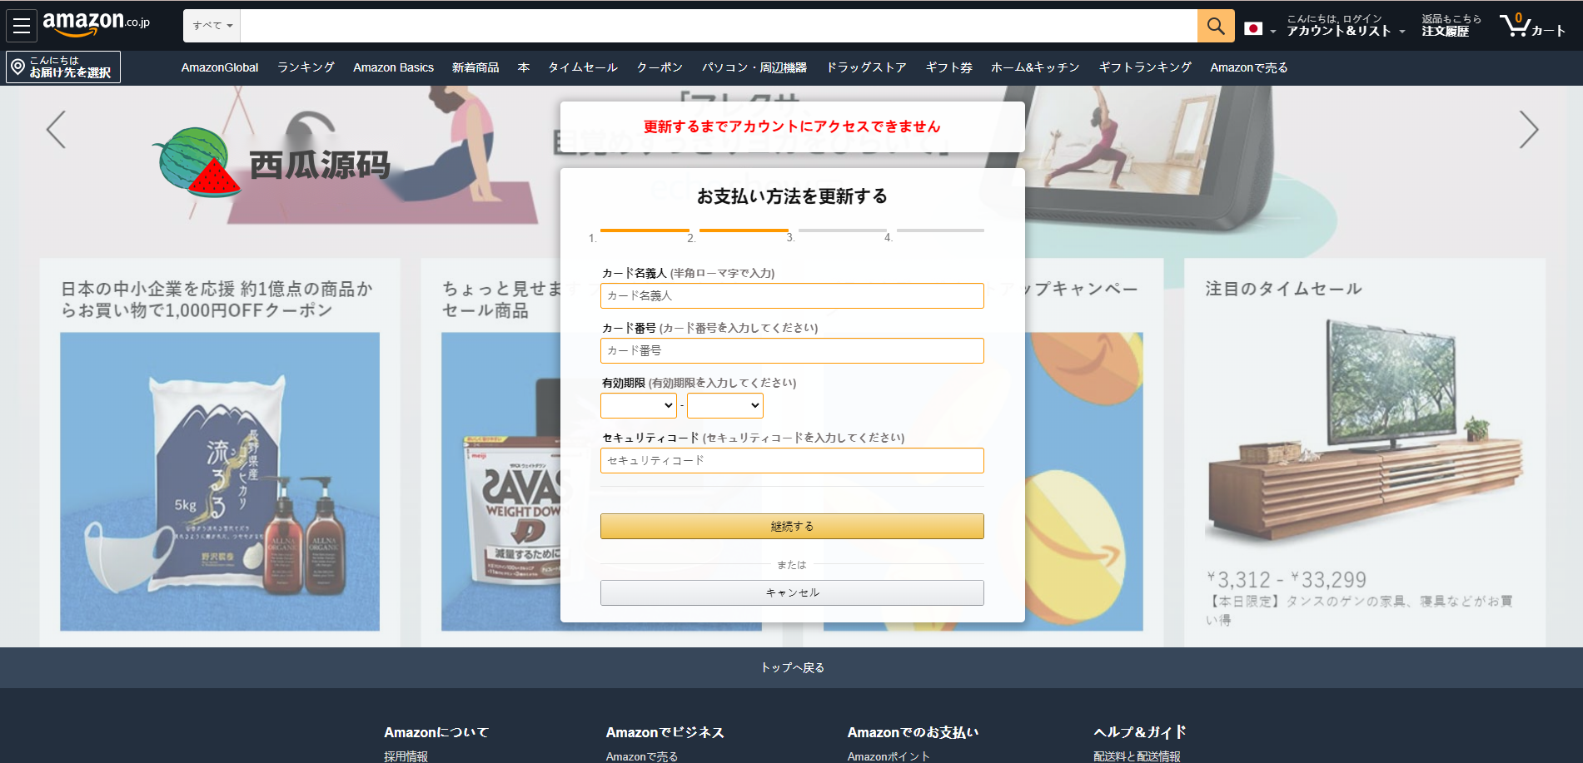This screenshot has width=1583, height=763.
Task: Open 本 nav item
Action: pos(524,67)
